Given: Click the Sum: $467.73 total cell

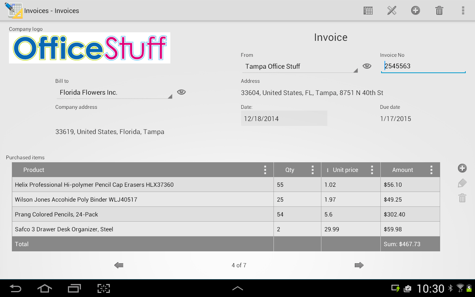Looking at the screenshot, I should click(x=410, y=244).
